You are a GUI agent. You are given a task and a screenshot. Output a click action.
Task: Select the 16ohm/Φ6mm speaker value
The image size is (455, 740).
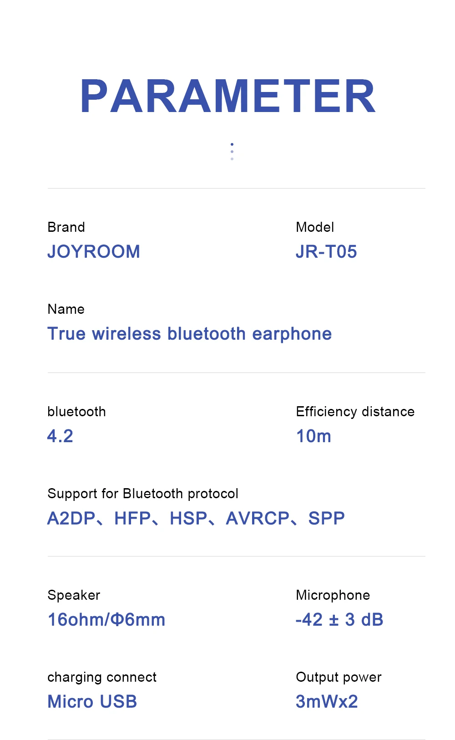tap(106, 620)
